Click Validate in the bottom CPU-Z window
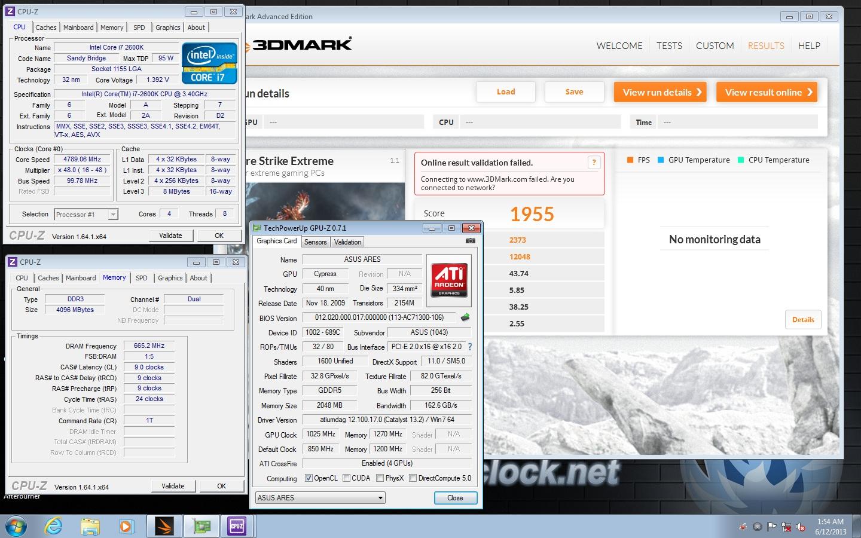Viewport: 861px width, 538px height. click(173, 486)
